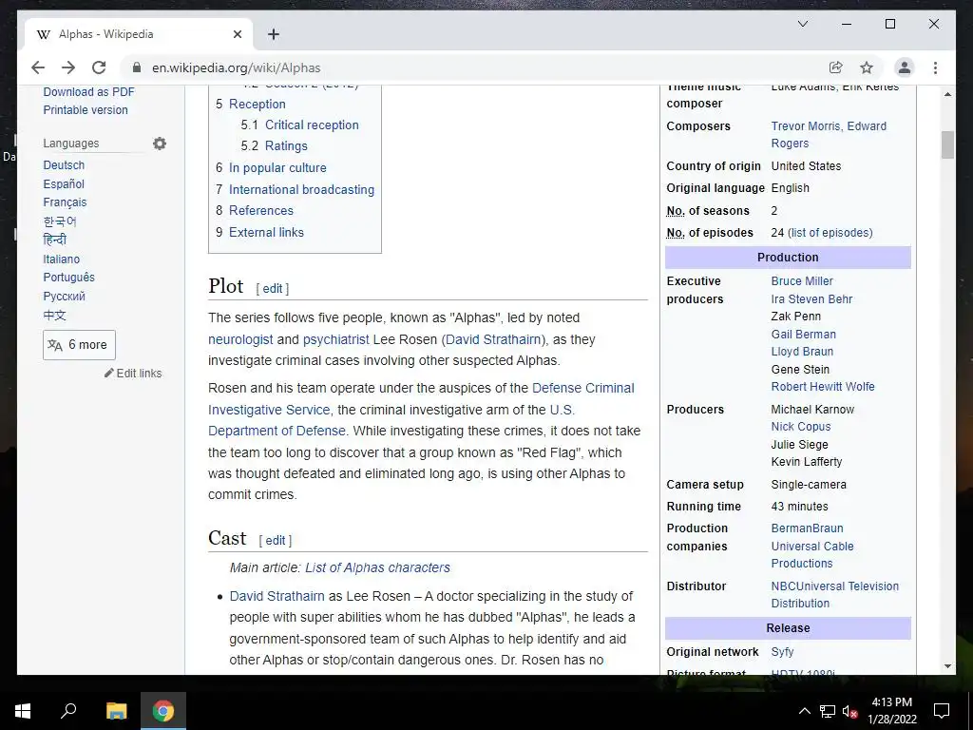The image size is (973, 730).
Task: Click the page scrollbar thumb
Action: 947,144
